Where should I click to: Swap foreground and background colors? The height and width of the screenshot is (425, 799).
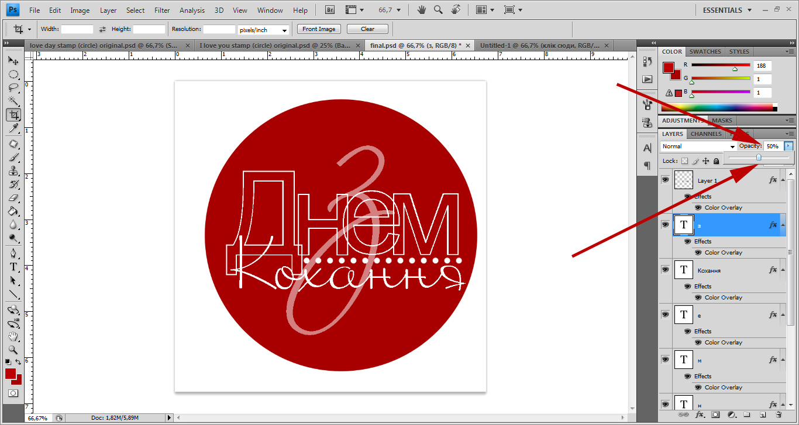click(18, 362)
